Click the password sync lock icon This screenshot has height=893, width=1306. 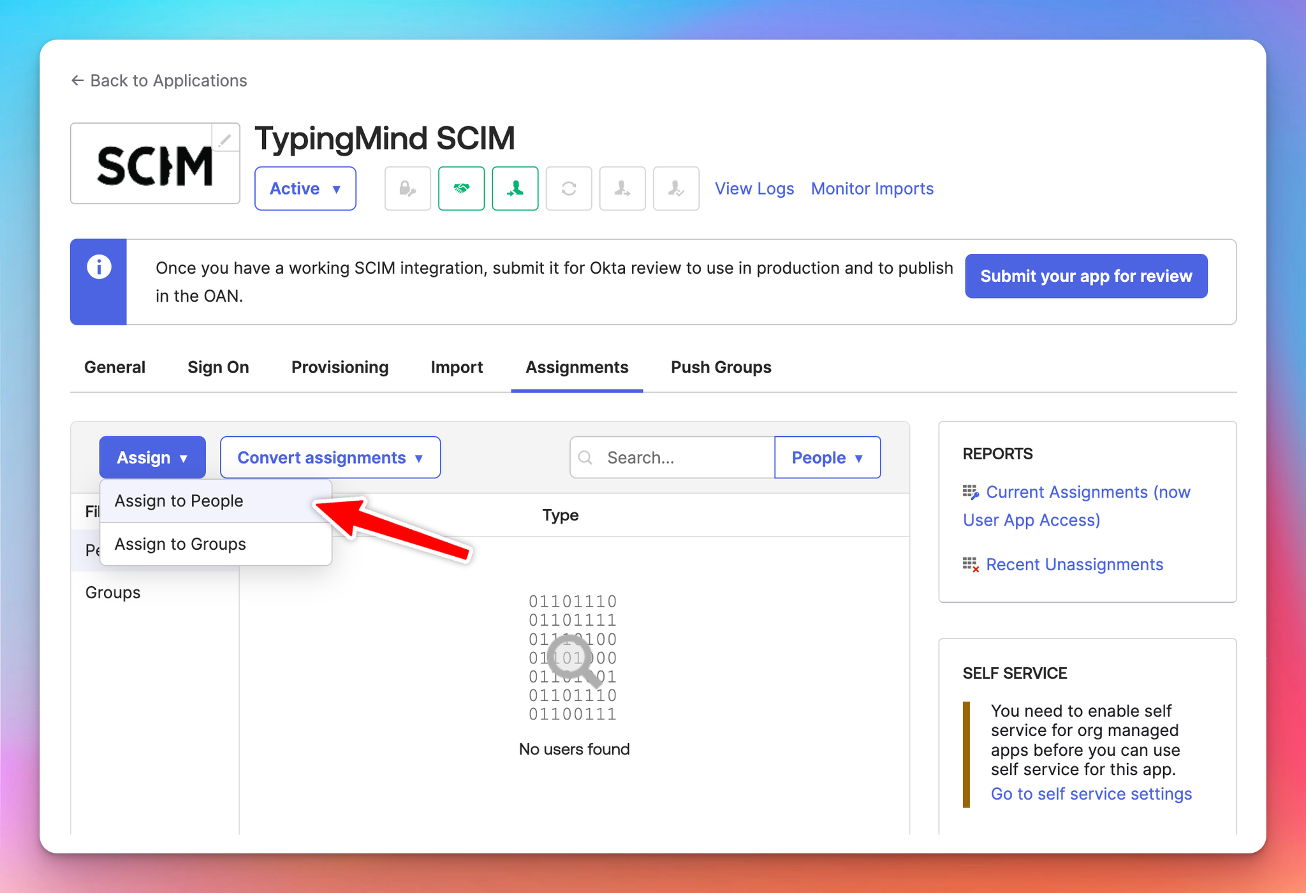click(407, 189)
